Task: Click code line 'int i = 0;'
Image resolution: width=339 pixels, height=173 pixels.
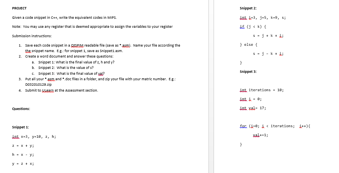Action: (250, 99)
